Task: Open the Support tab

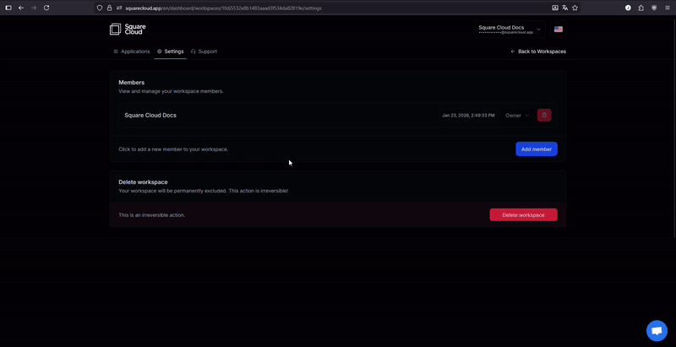Action: 204,52
